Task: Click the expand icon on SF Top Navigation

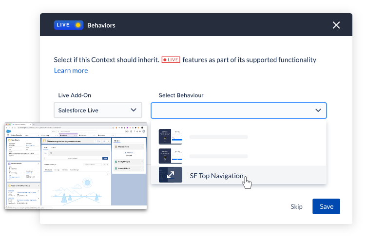Action: [x=171, y=175]
